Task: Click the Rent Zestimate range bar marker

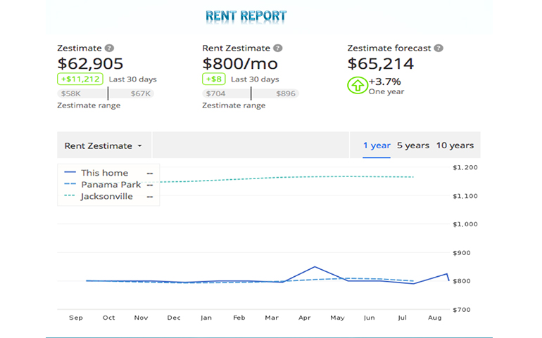Action: (x=251, y=93)
